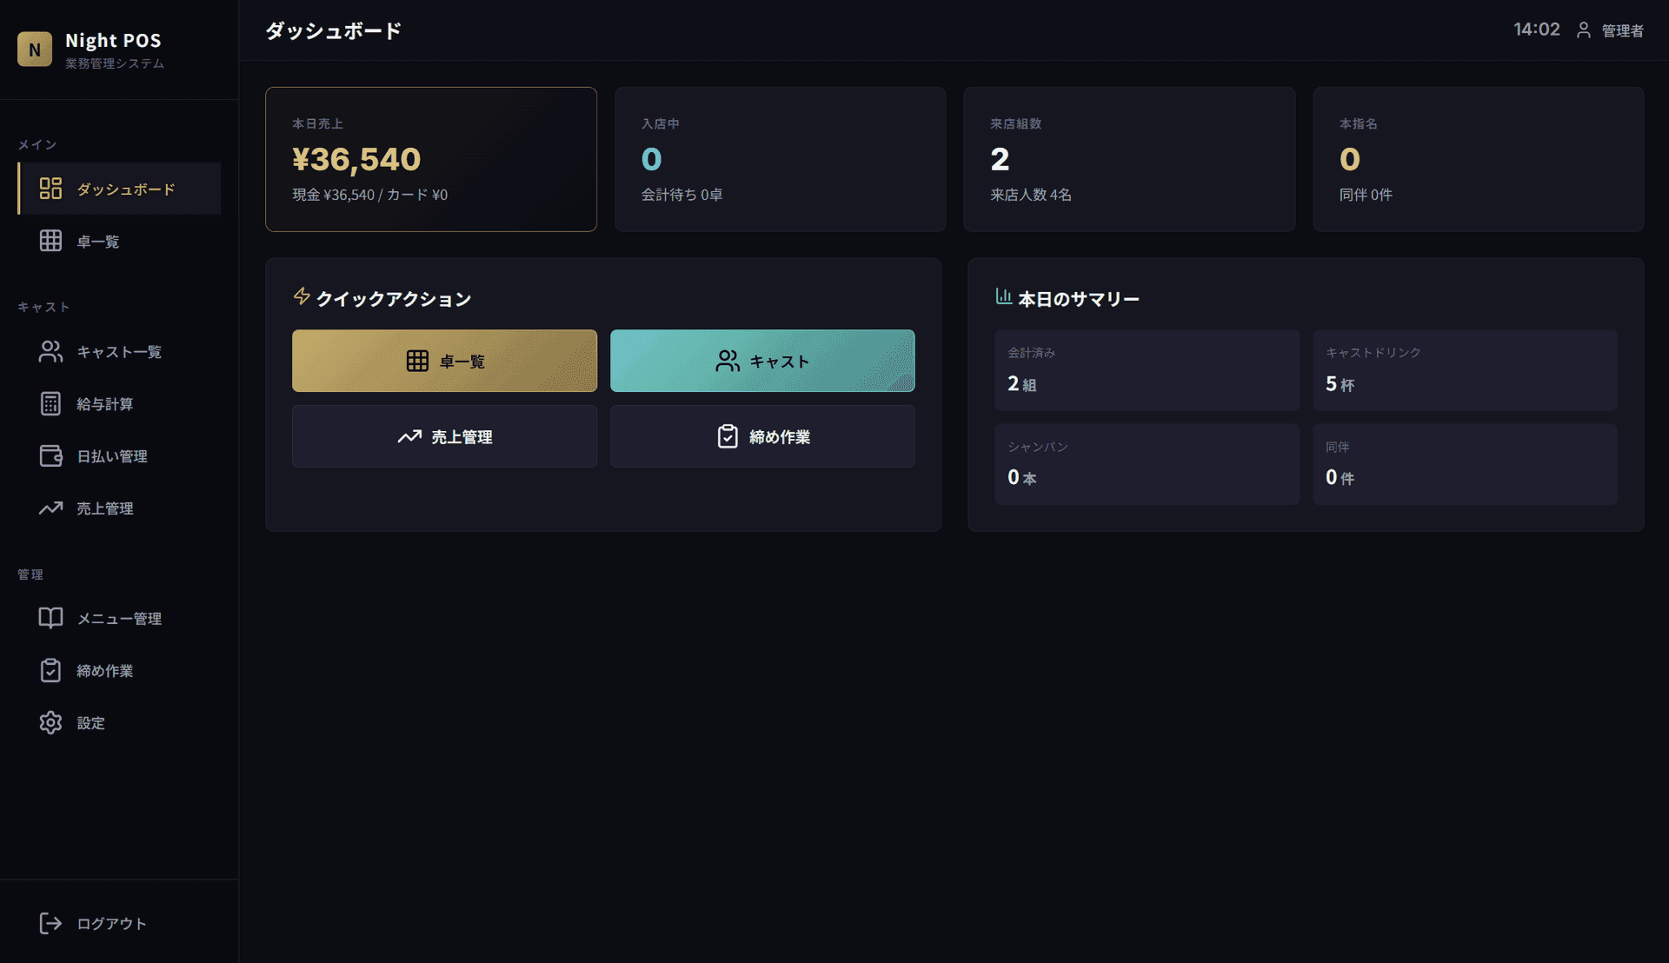Open the 日払い管理 wallet icon

click(x=50, y=455)
